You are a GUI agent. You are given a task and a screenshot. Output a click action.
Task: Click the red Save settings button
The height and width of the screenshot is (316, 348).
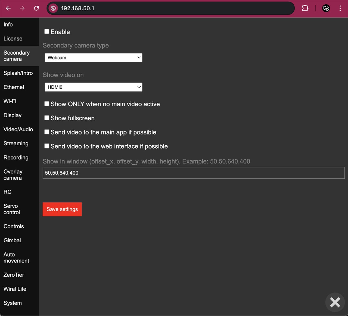pyautogui.click(x=62, y=209)
